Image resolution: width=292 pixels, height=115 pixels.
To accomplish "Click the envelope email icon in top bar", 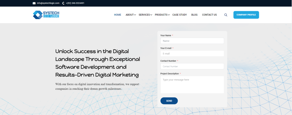I will tap(34, 3).
